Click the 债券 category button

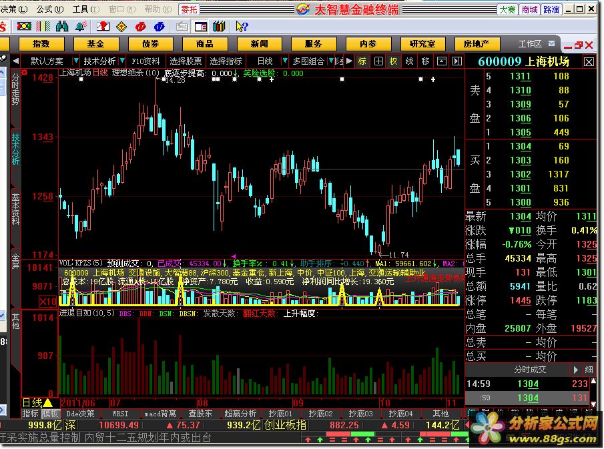pos(150,44)
